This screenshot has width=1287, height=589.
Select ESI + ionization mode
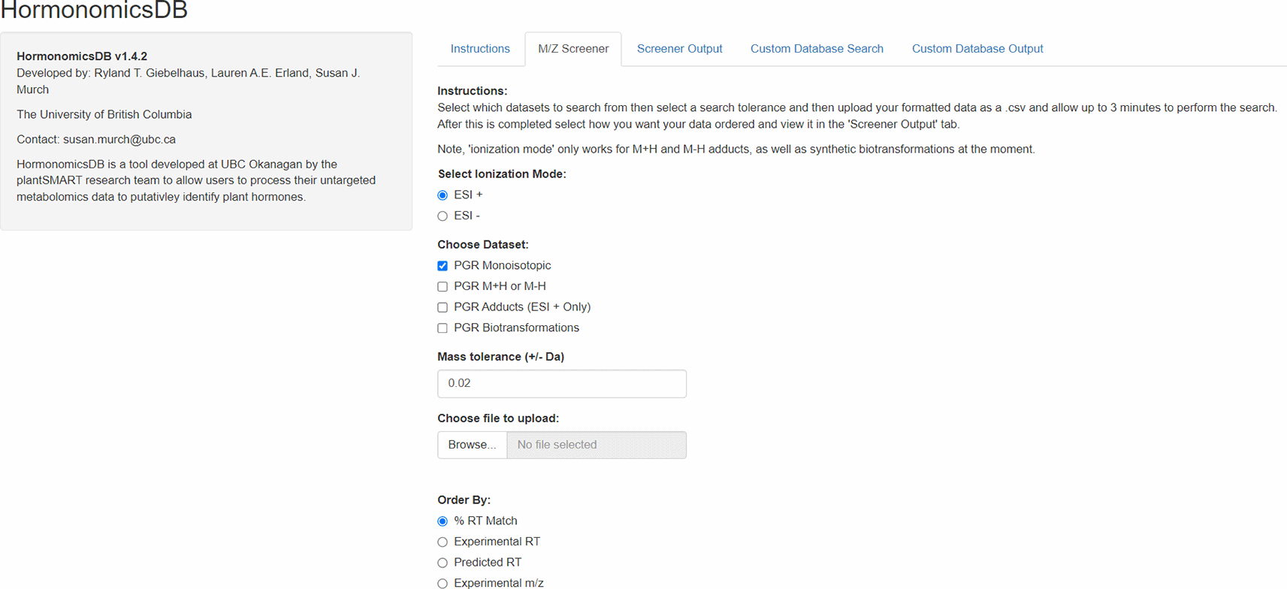coord(443,195)
